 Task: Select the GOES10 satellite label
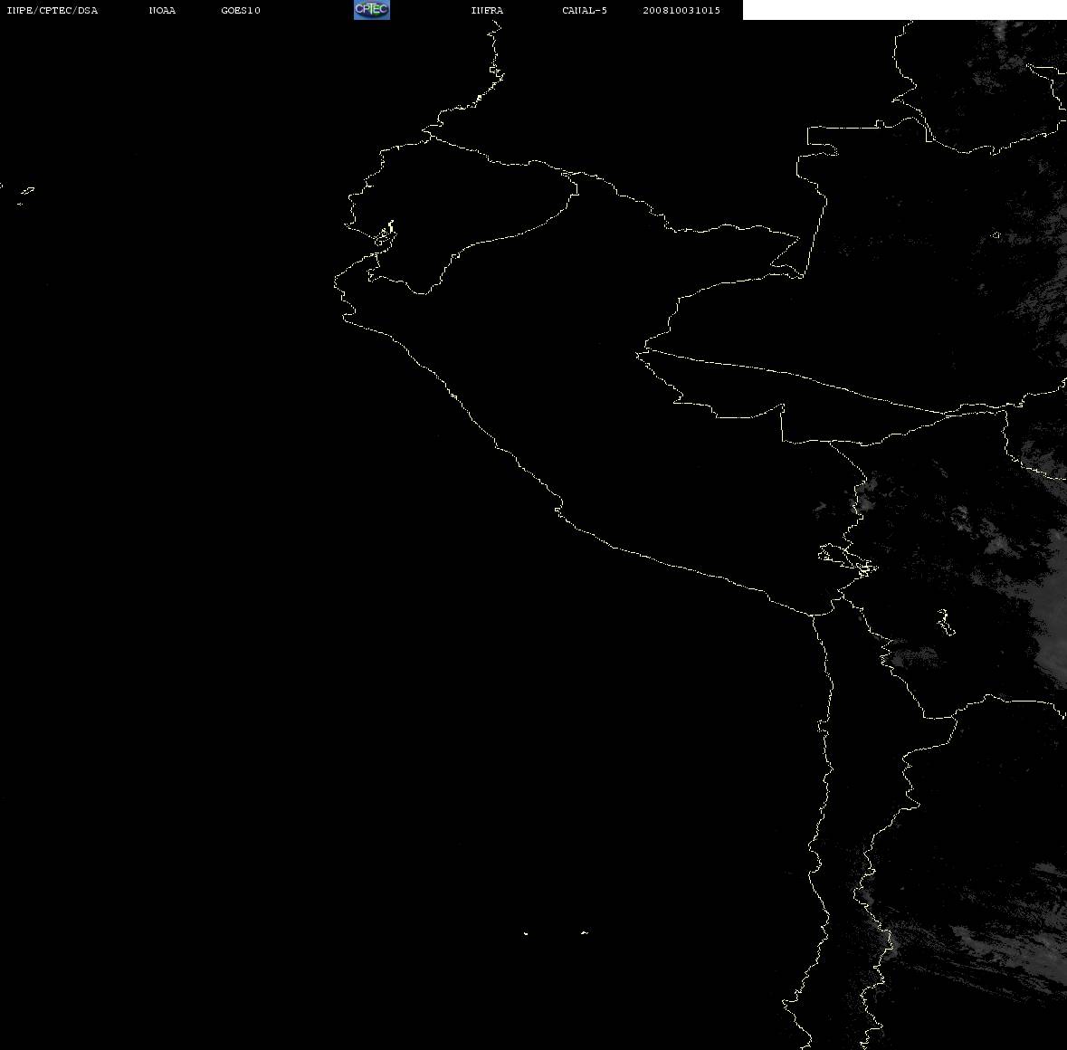tap(240, 10)
